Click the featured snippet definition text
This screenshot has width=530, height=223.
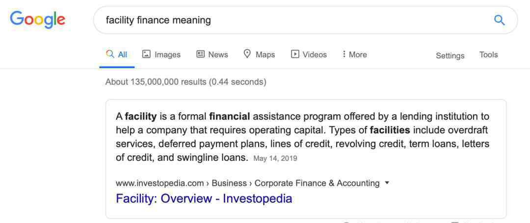click(302, 137)
